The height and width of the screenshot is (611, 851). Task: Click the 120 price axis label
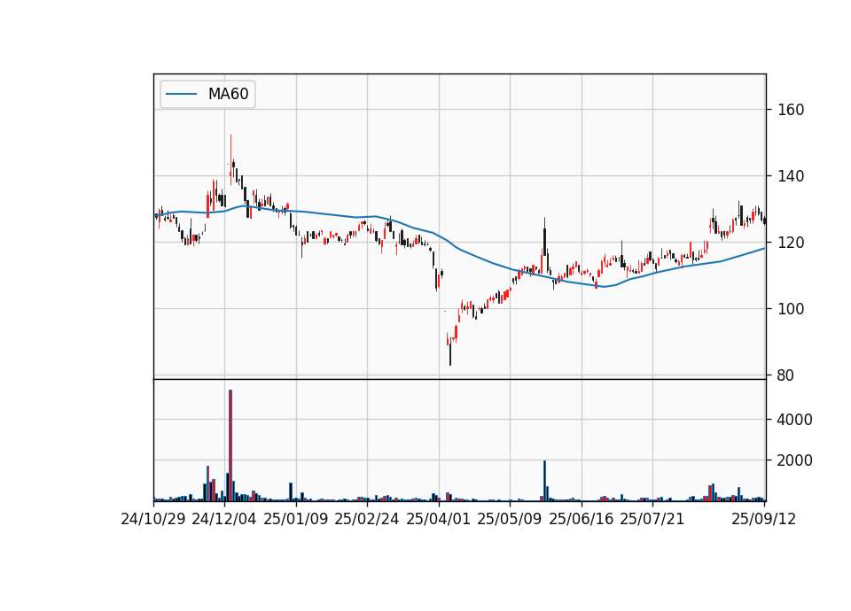coord(791,243)
